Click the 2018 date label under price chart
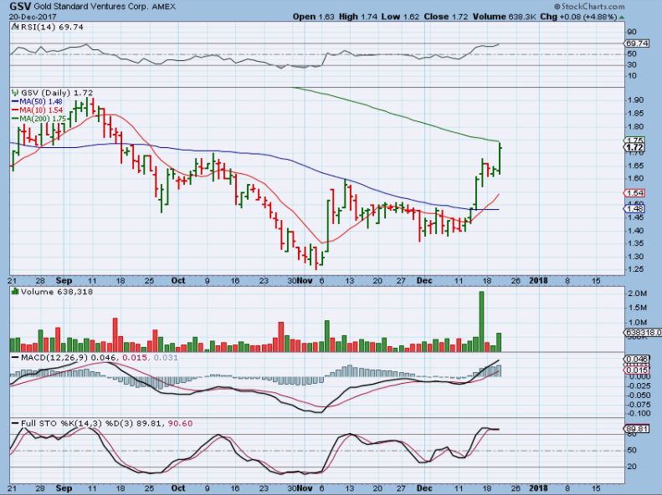This screenshot has width=662, height=495. 536,279
